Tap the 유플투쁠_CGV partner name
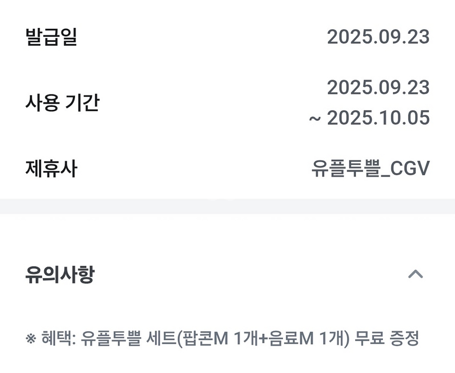The height and width of the screenshot is (373, 455). pos(370,169)
